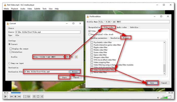177x102 pixels.
Task: Open the Tools menu
Action: (44, 9)
